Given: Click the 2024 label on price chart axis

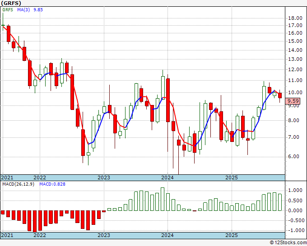Looking at the screenshot, I should (167, 178).
